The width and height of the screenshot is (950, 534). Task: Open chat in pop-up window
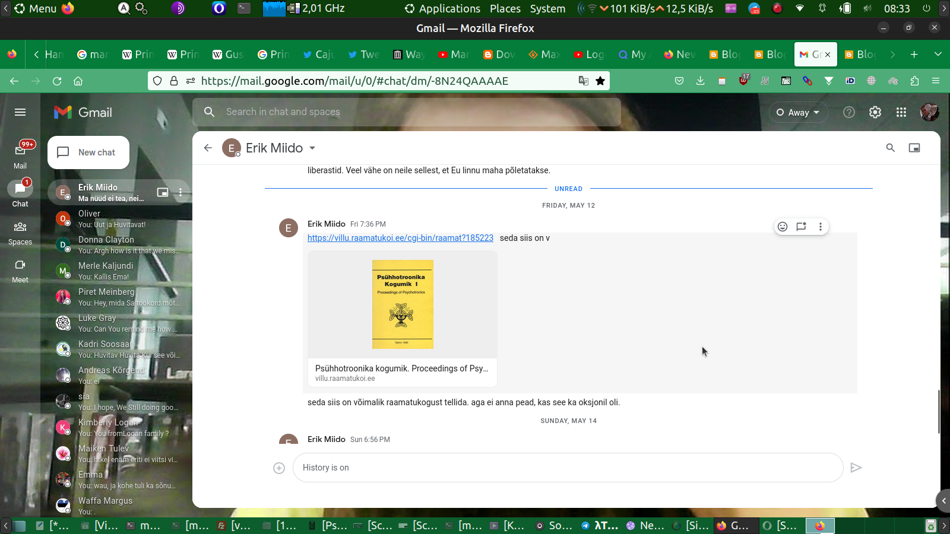pos(914,148)
